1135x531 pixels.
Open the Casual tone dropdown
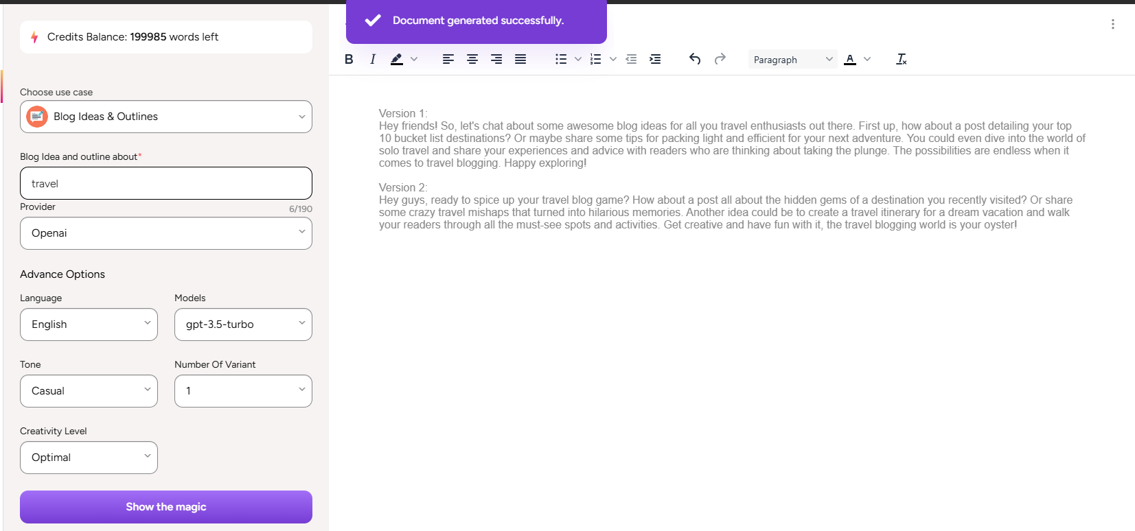[x=89, y=391]
